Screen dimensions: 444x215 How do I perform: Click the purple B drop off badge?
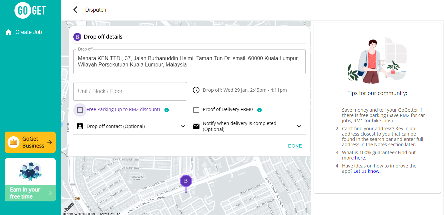(77, 37)
